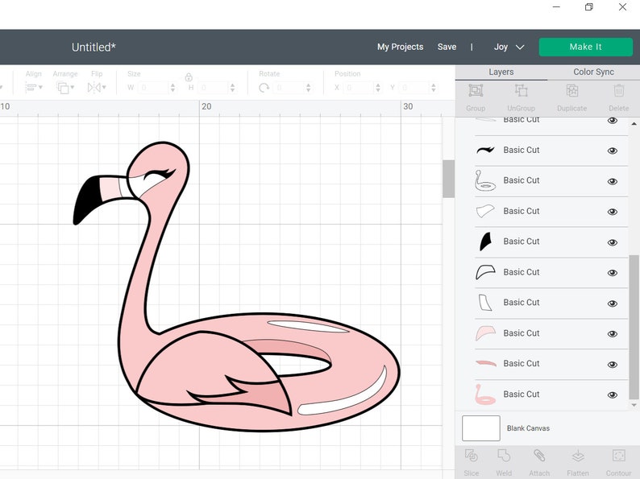Select the eyelash layer thumbnail
Image resolution: width=640 pixels, height=479 pixels.
pos(485,150)
